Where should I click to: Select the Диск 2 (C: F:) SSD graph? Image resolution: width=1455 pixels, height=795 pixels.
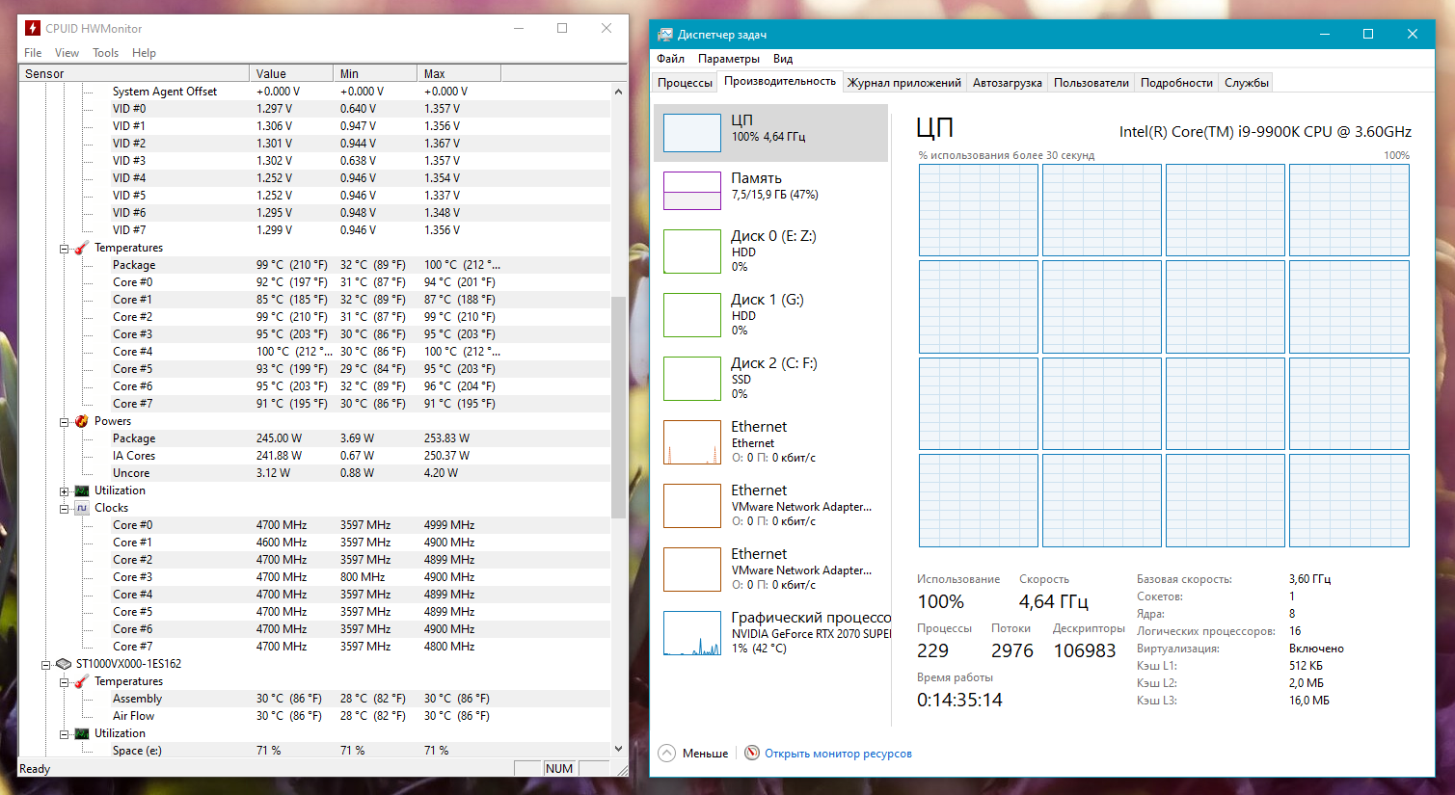click(x=692, y=378)
